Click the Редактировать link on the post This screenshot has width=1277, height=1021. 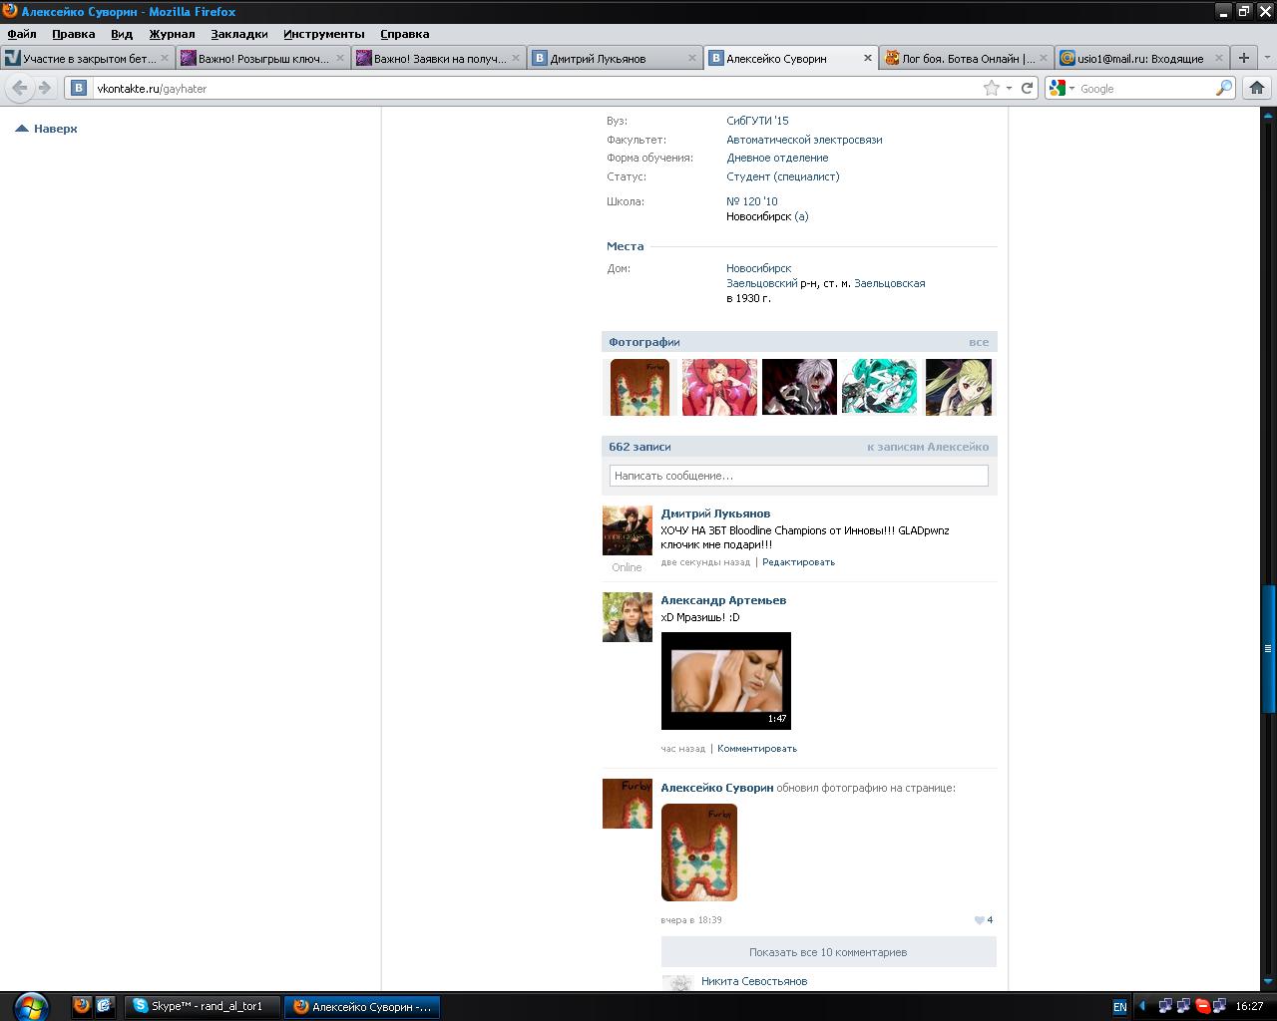click(x=798, y=562)
